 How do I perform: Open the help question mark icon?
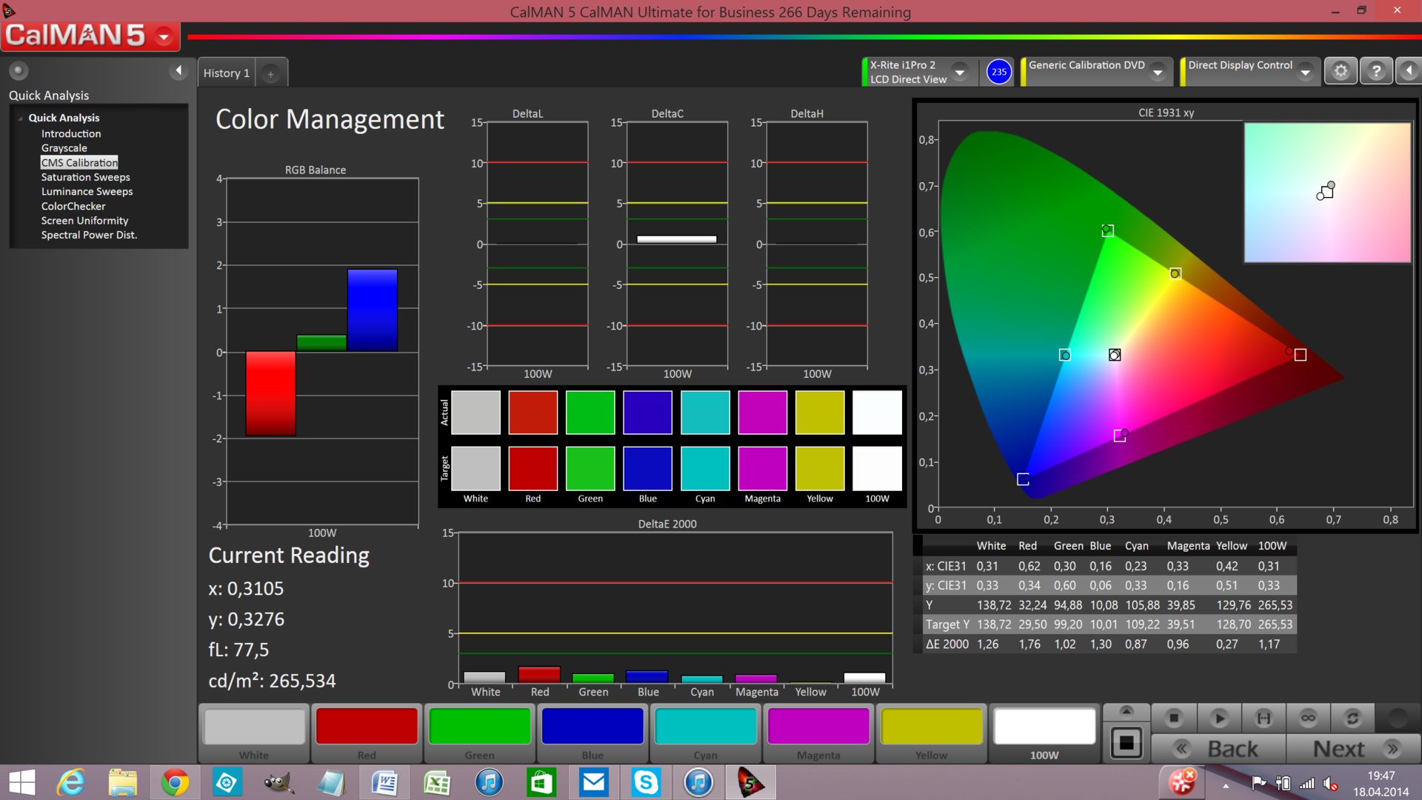point(1376,71)
